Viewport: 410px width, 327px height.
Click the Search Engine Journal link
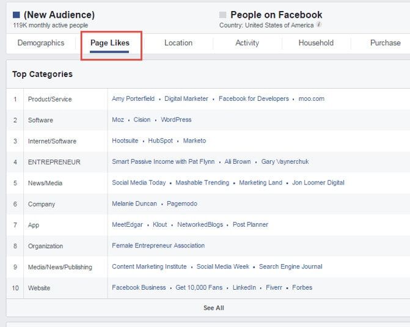tap(290, 266)
